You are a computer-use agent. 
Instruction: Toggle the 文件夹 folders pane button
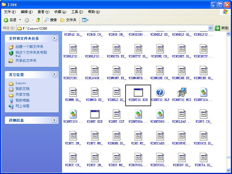(x=68, y=20)
